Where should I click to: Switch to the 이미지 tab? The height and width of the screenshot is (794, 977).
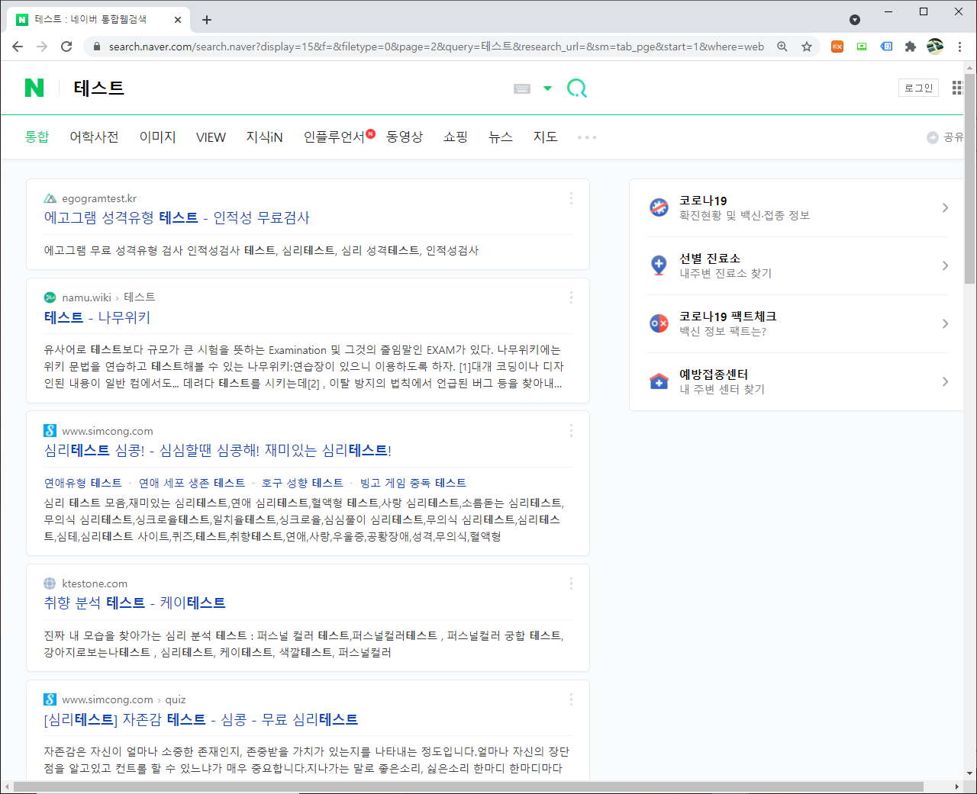[157, 137]
